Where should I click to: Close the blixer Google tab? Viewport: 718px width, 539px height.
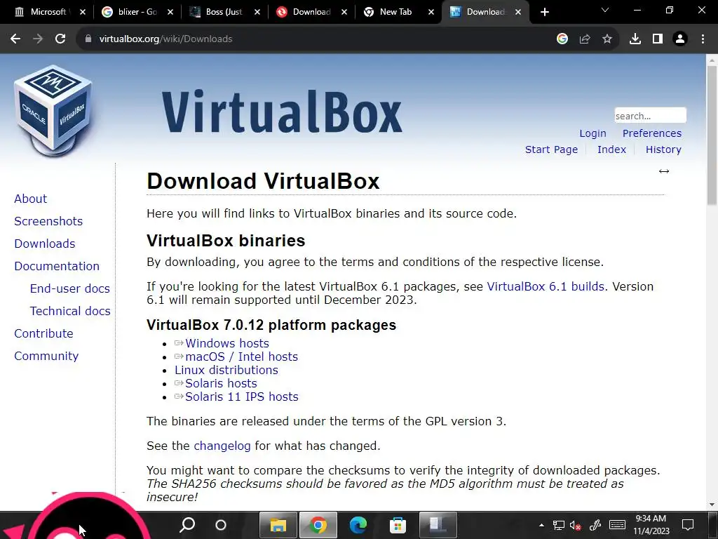pyautogui.click(x=170, y=13)
